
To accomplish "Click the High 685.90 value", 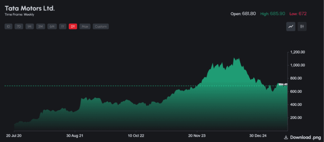I will click(x=272, y=14).
